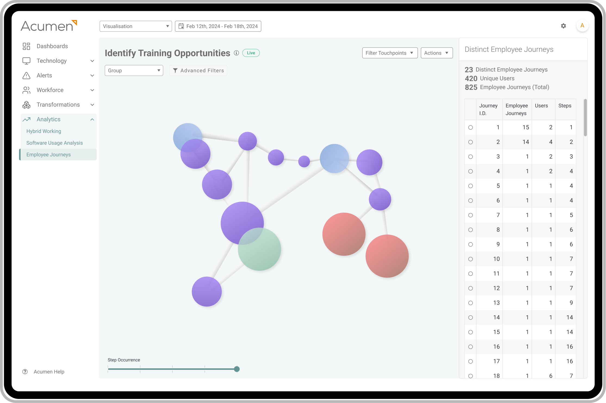Click the settings gear icon
This screenshot has height=403, width=606.
coord(564,26)
